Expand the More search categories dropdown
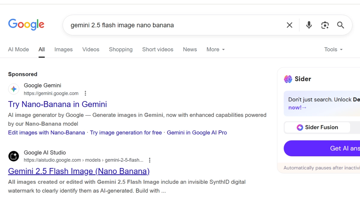Viewport: 360px width, 210px height. click(x=215, y=49)
